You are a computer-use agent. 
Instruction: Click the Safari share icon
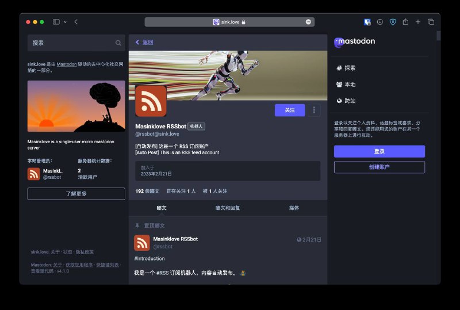(405, 22)
